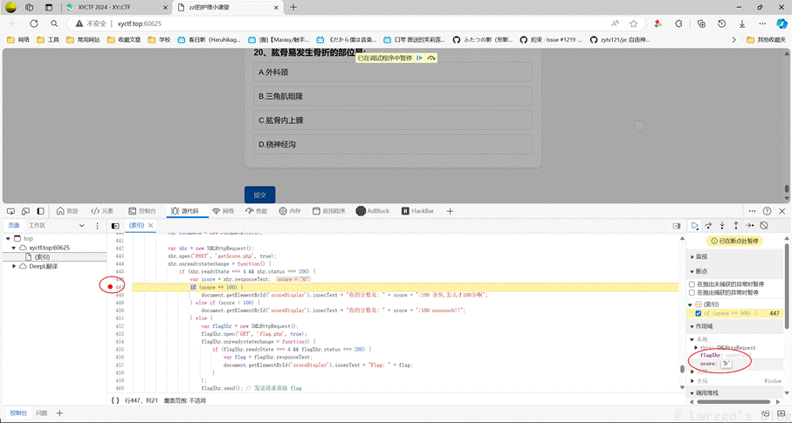Open browser history icon

[722, 24]
